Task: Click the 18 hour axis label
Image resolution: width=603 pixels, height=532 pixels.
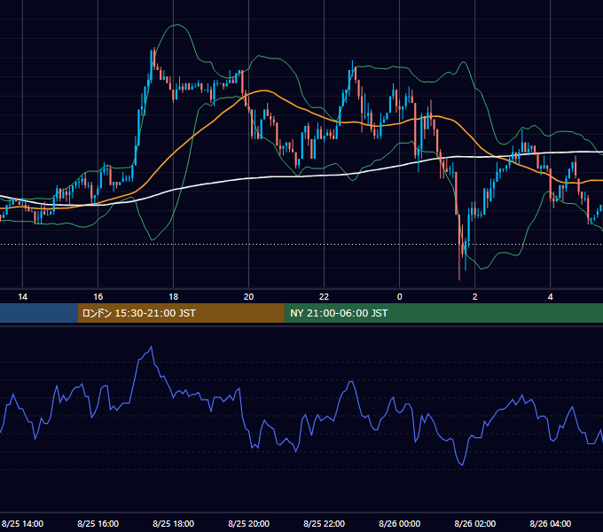Action: [174, 297]
